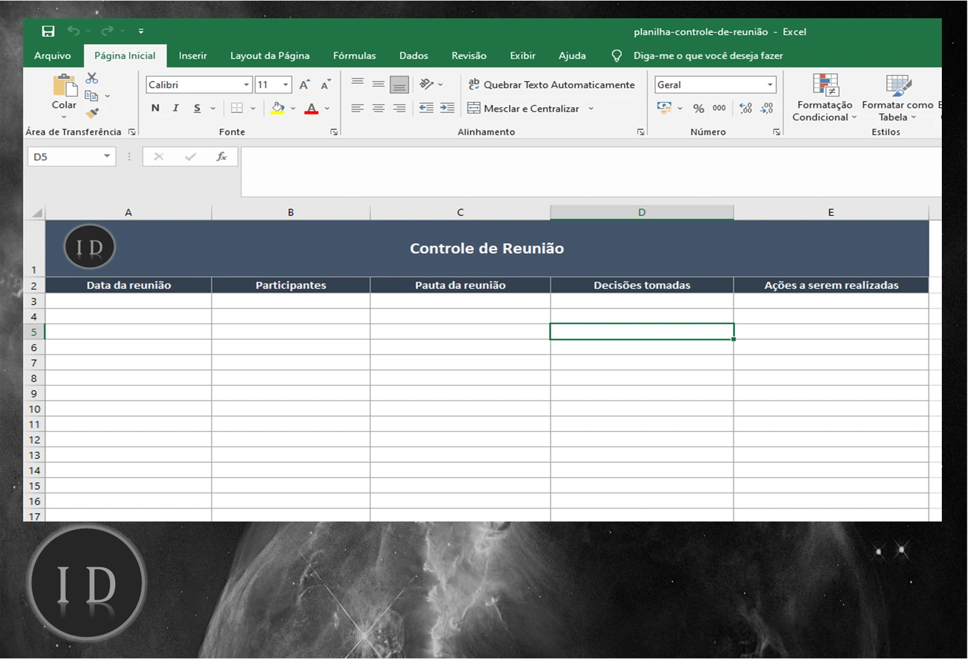Image resolution: width=968 pixels, height=659 pixels.
Task: Open the Alinhamento dialog launcher
Action: (x=640, y=132)
